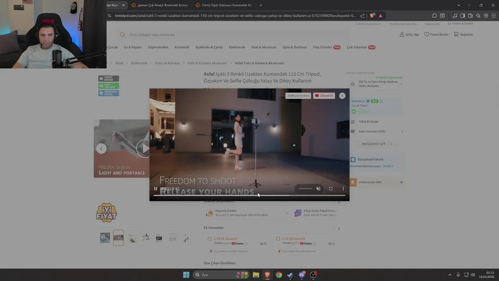Open File Explorer from the taskbar

pyautogui.click(x=256, y=275)
